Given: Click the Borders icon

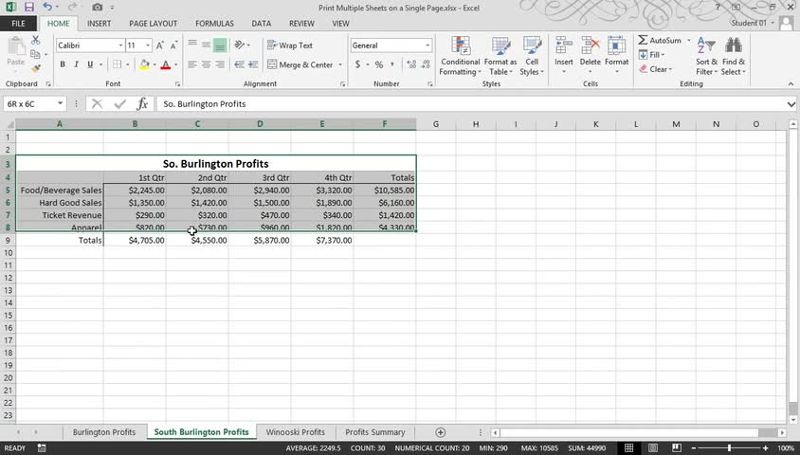Looking at the screenshot, I should 118,64.
